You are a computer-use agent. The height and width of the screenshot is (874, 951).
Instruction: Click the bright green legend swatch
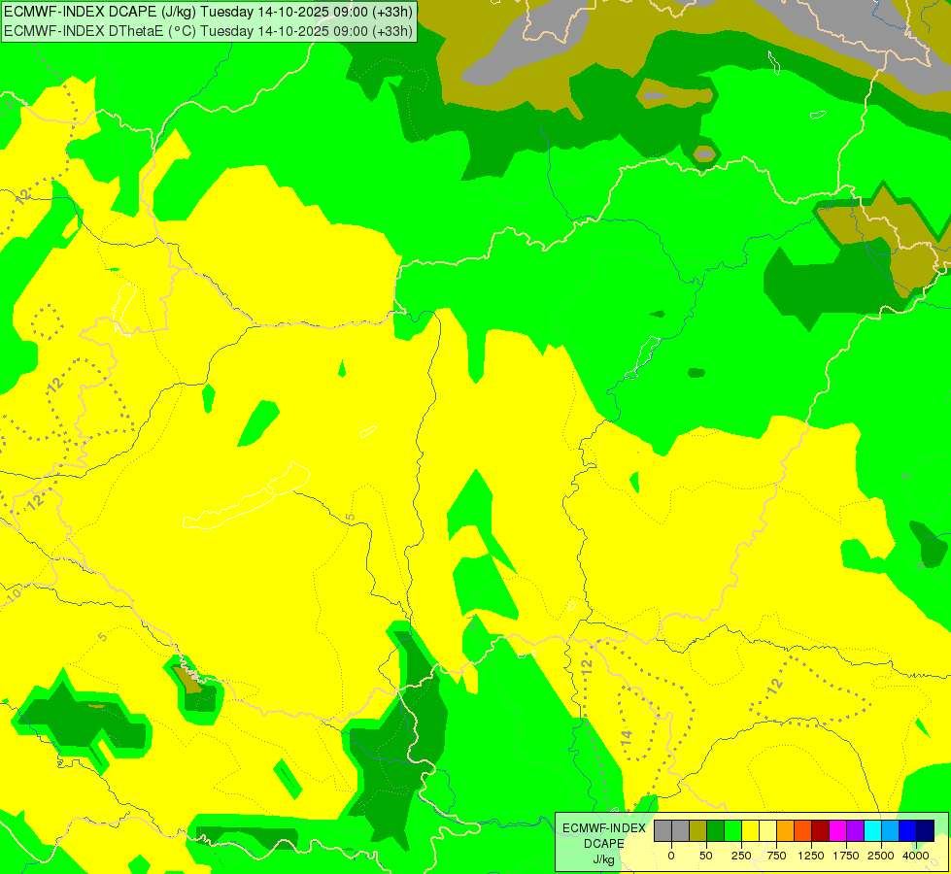732,831
